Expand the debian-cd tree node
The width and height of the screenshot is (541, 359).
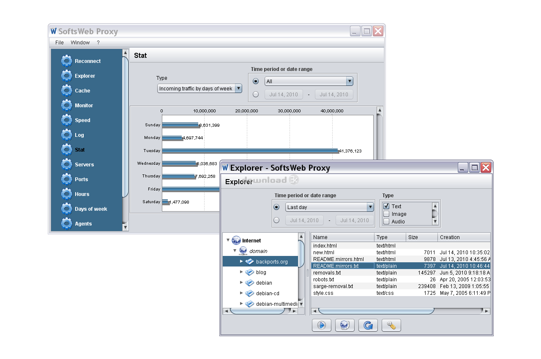click(x=242, y=293)
